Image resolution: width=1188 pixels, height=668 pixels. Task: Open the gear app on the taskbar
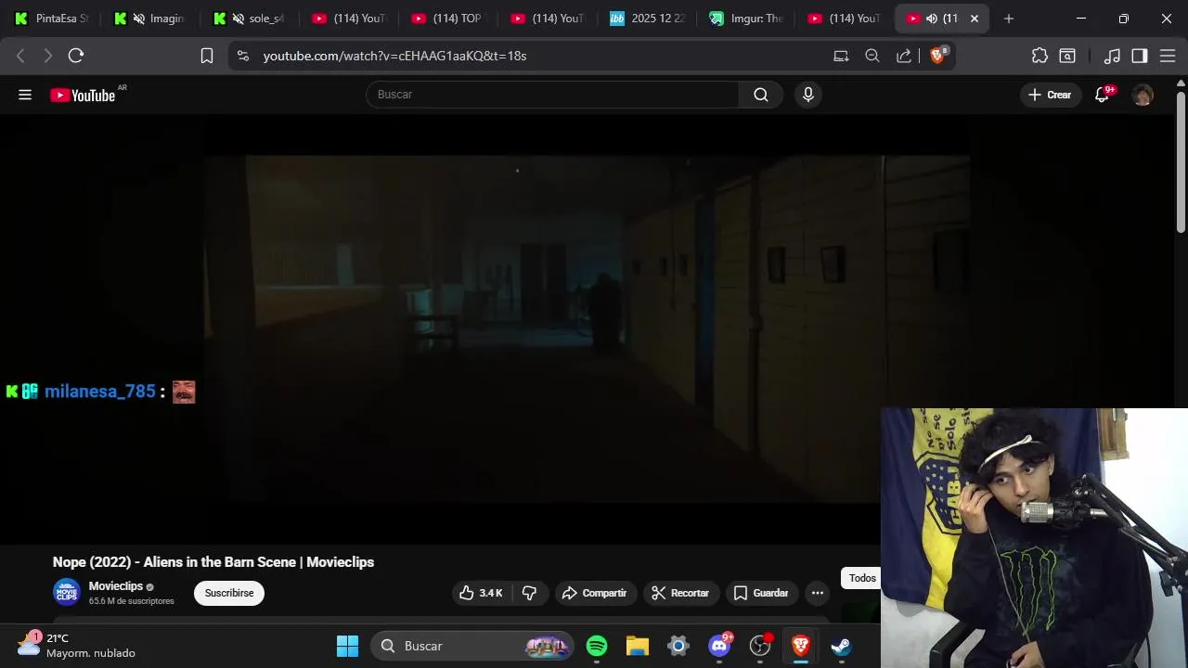[x=678, y=646]
